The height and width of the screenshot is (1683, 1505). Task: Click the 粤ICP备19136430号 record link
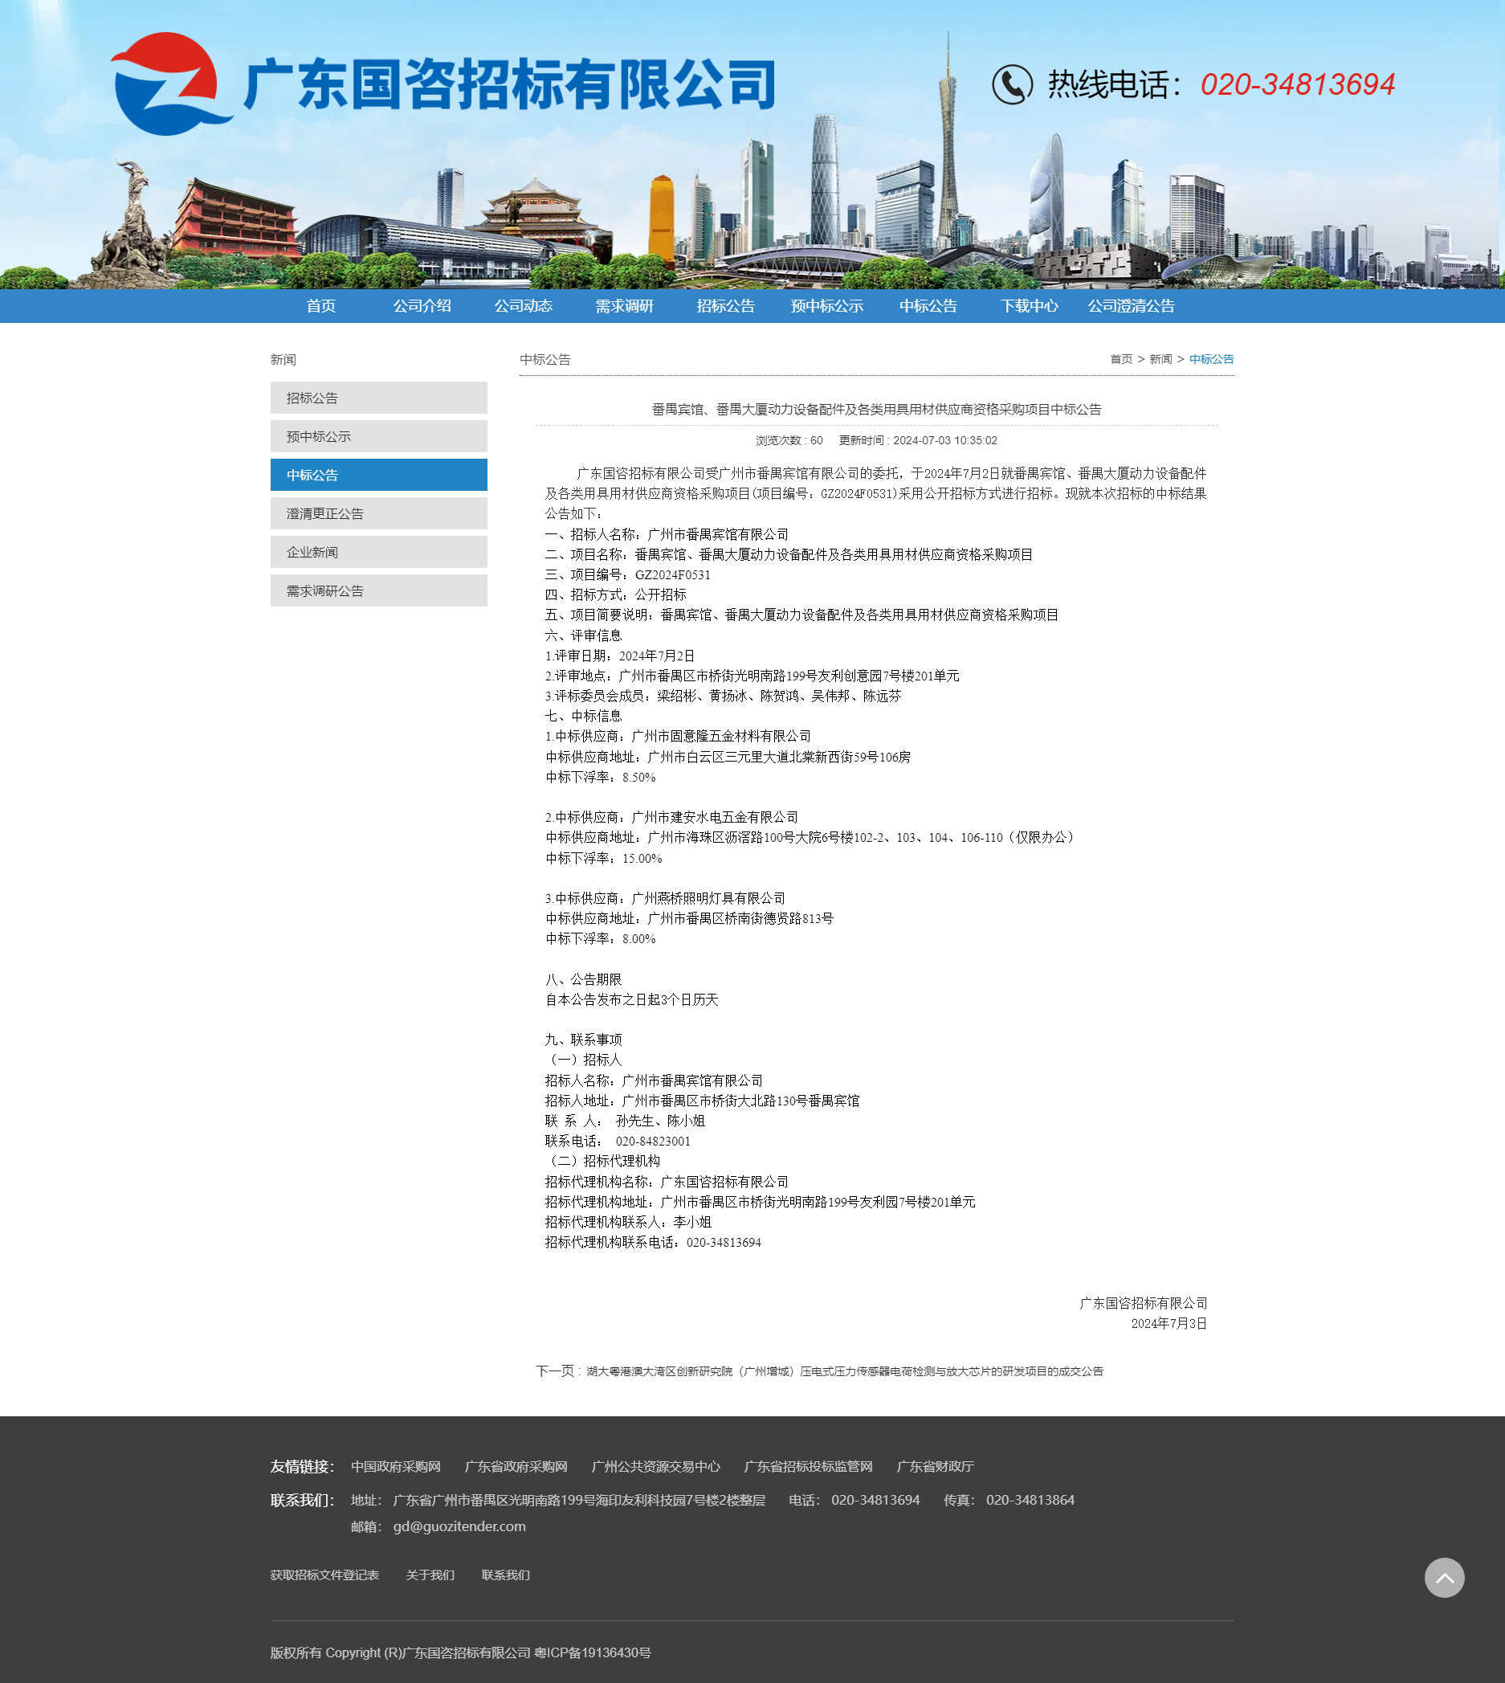coord(593,1653)
